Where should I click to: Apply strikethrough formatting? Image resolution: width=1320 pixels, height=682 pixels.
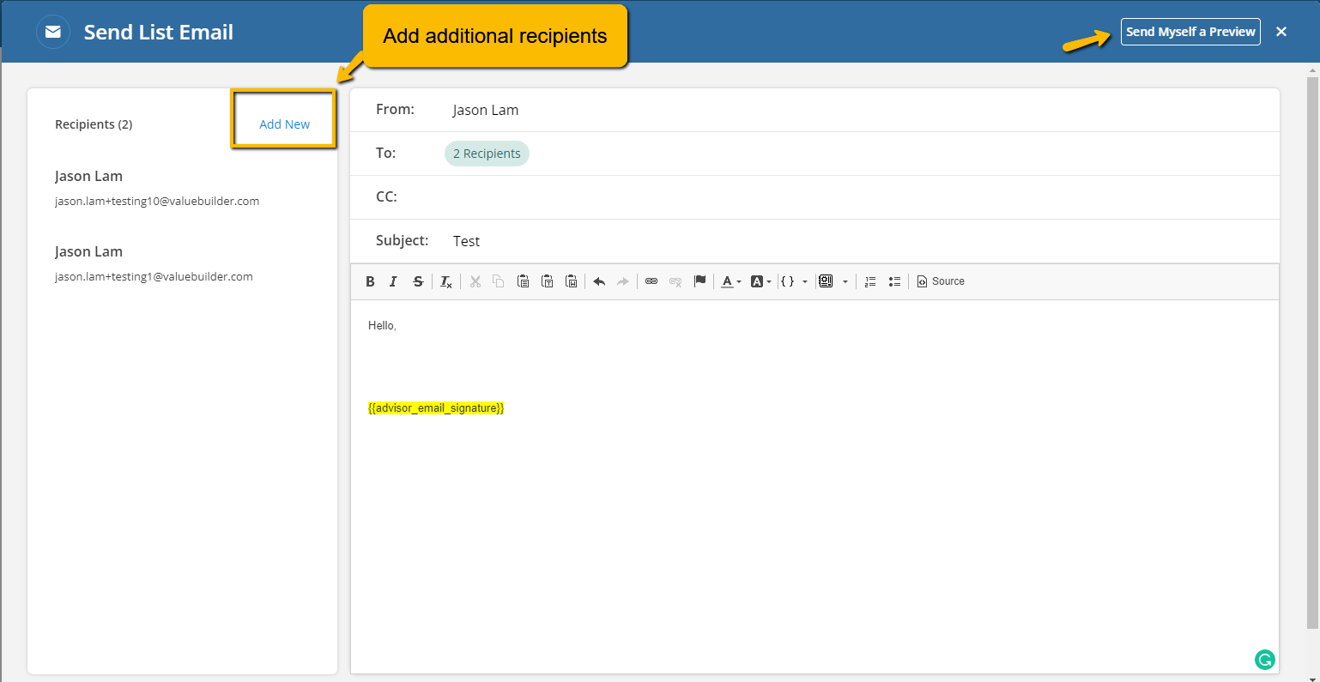418,281
